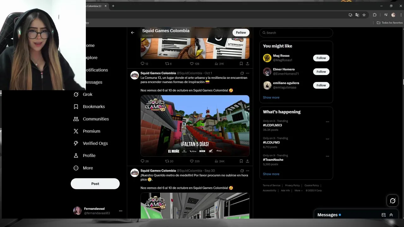The image size is (404, 227).
Task: Open the #LCDFLMX3 trending topic
Action: (x=272, y=125)
